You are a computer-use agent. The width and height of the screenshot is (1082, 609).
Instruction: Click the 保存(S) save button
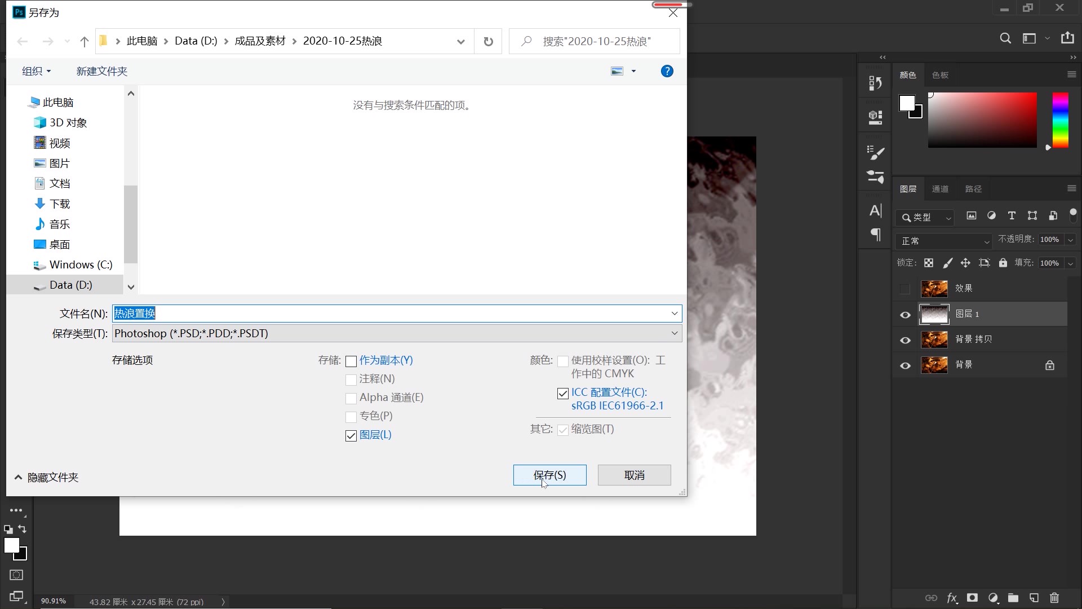click(x=549, y=475)
